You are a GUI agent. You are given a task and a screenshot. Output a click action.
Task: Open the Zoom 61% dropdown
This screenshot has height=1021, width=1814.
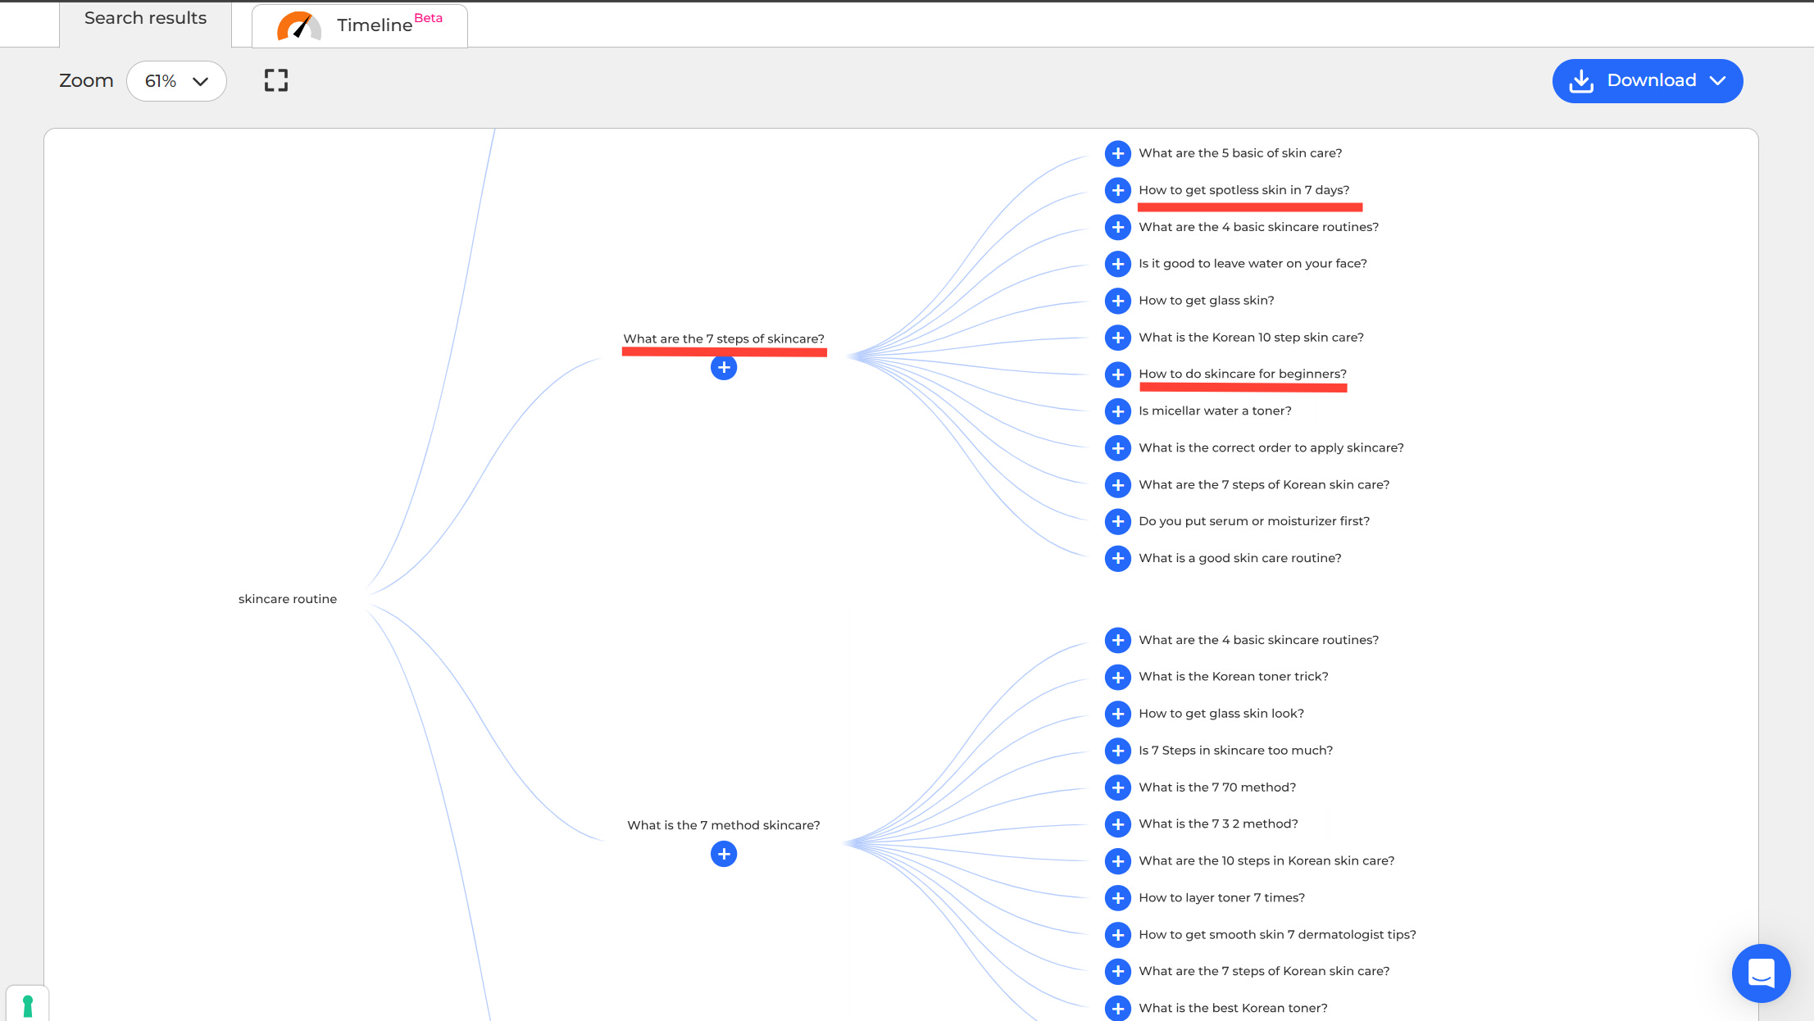point(176,81)
